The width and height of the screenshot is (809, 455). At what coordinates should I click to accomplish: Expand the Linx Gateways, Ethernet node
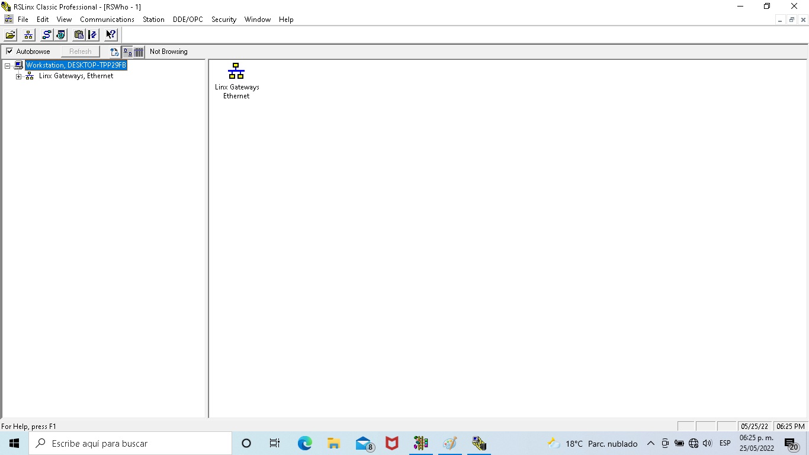pos(19,77)
